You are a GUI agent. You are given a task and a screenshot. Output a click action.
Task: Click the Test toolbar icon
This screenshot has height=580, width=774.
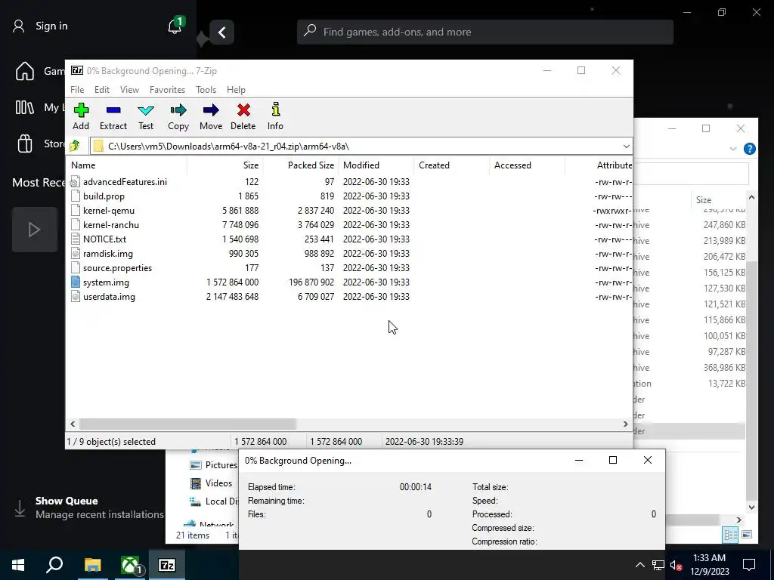point(146,116)
